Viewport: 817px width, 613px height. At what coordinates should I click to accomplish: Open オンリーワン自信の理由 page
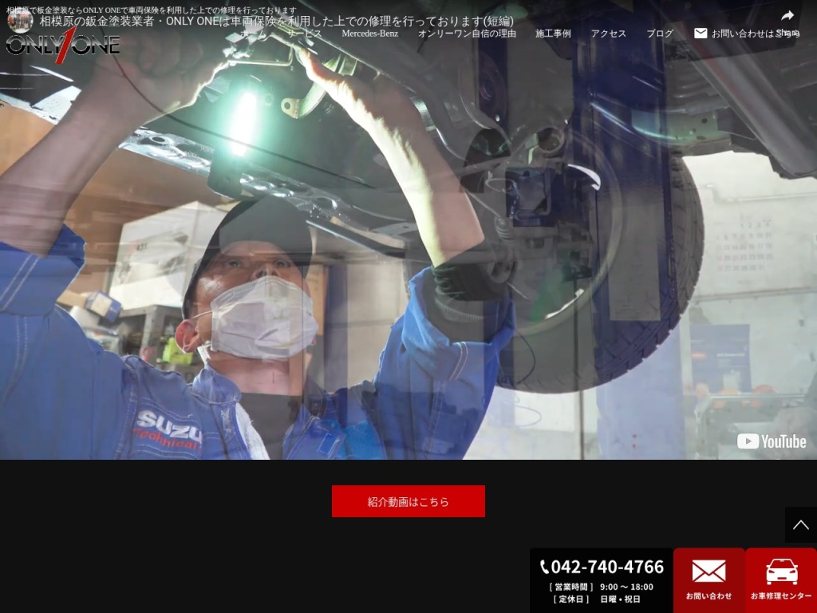tap(467, 34)
